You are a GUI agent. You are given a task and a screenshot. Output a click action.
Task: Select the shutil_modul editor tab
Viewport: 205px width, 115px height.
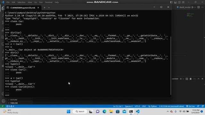click(x=184, y=7)
